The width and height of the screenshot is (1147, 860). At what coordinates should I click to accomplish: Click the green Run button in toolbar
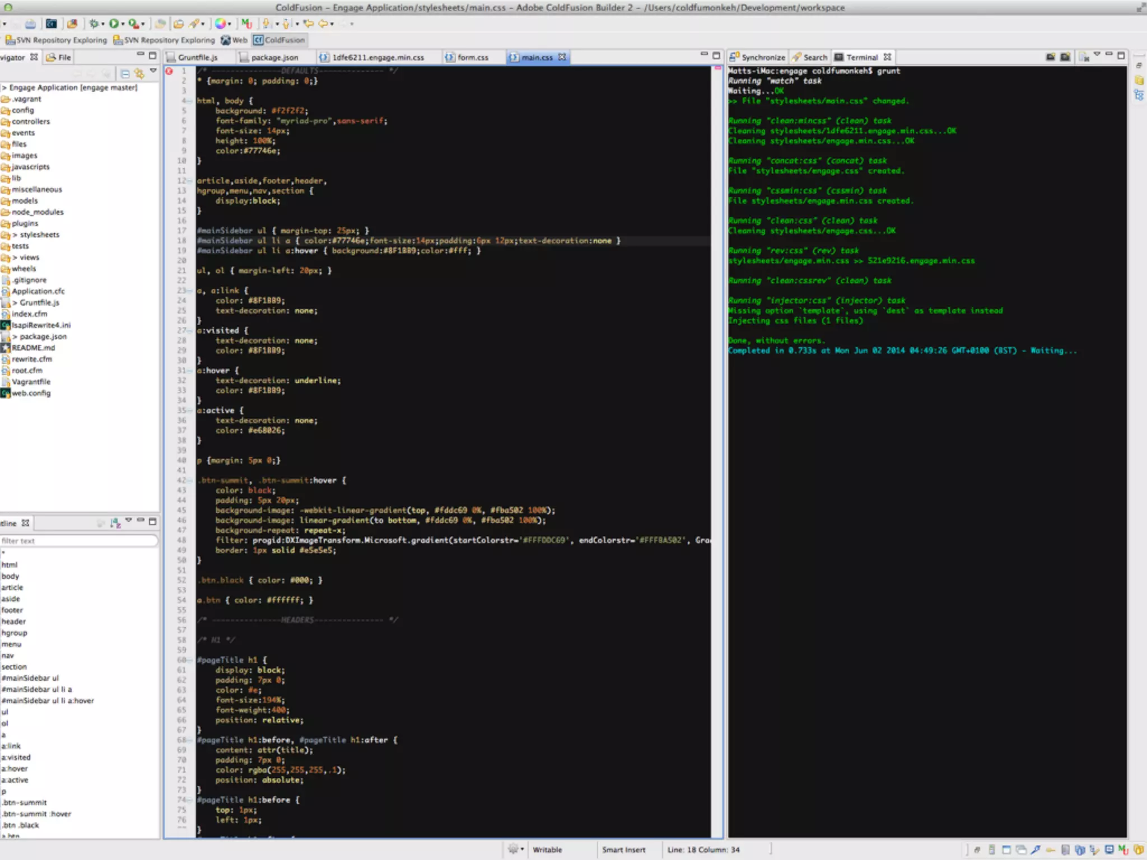[114, 24]
